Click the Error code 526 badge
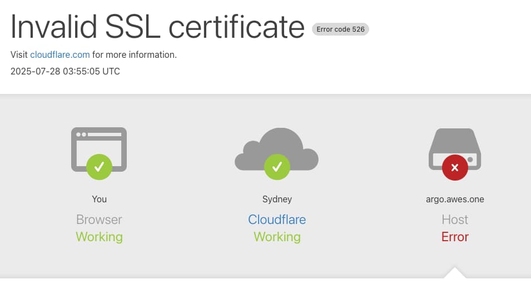This screenshot has width=531, height=294. [340, 29]
